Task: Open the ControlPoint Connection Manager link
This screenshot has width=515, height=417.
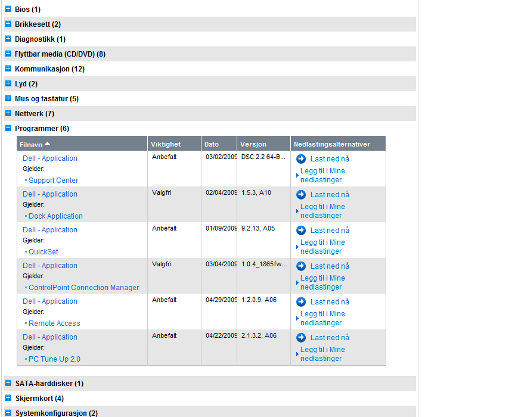Action: click(84, 288)
